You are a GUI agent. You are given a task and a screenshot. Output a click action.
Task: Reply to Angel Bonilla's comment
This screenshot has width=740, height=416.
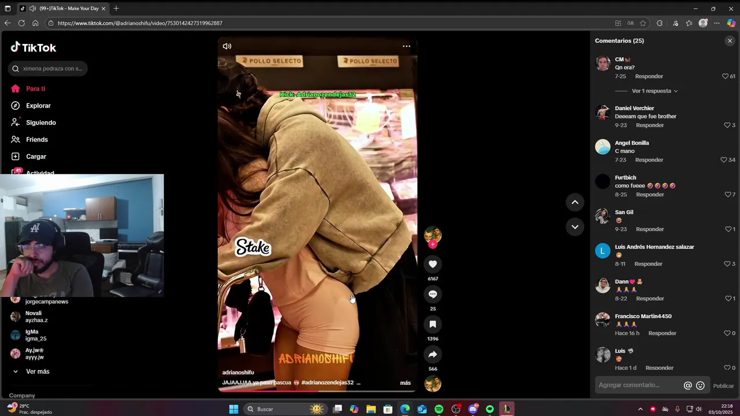coord(649,160)
